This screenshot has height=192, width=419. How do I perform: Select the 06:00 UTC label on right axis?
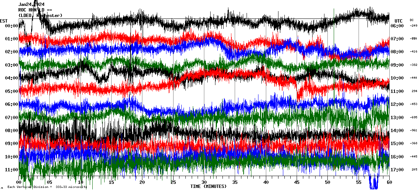pos(397,26)
